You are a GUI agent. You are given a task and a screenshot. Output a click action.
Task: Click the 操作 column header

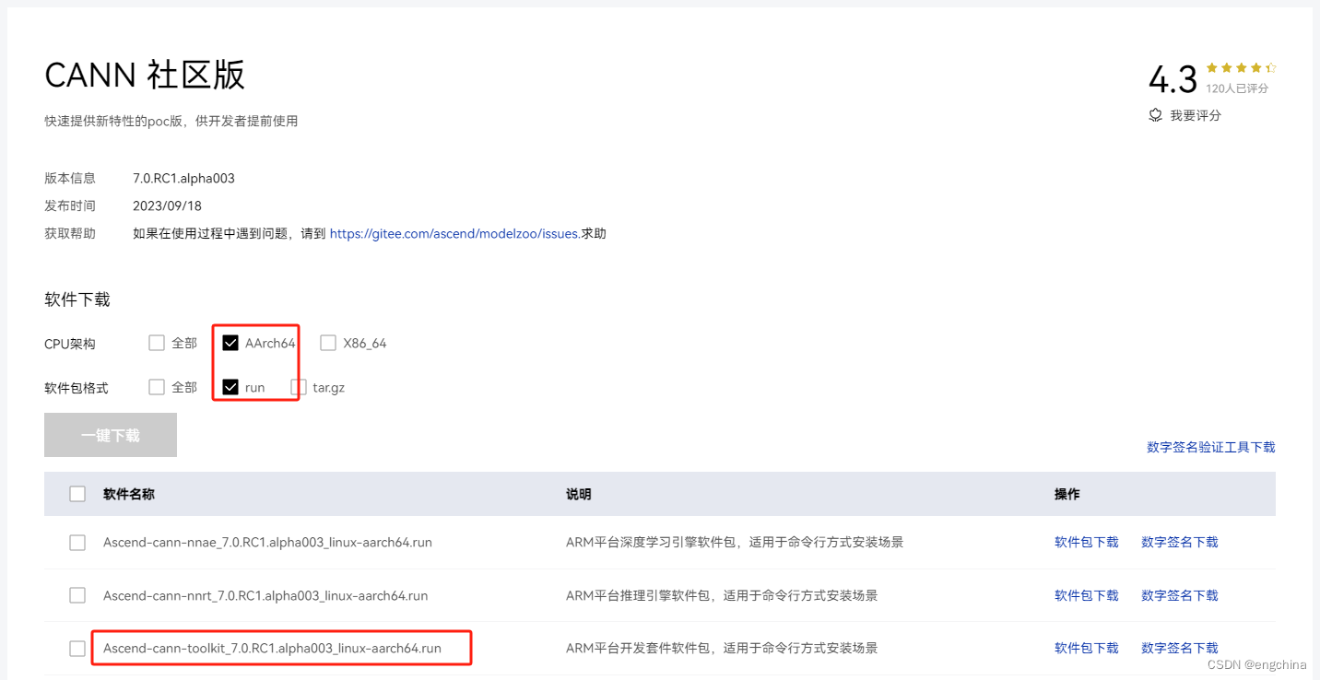click(1067, 494)
